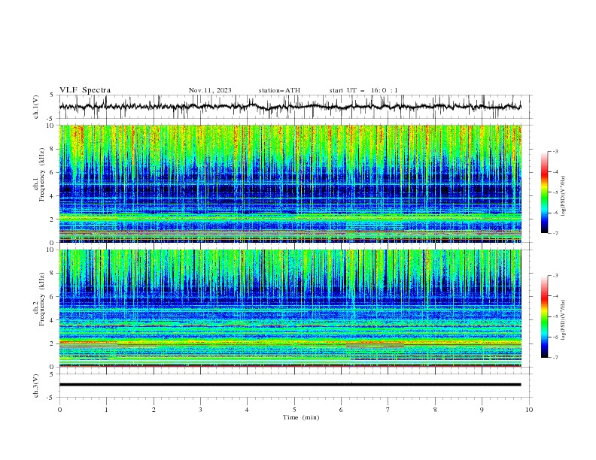Click the ch.1 spectrogram panel

(290, 183)
